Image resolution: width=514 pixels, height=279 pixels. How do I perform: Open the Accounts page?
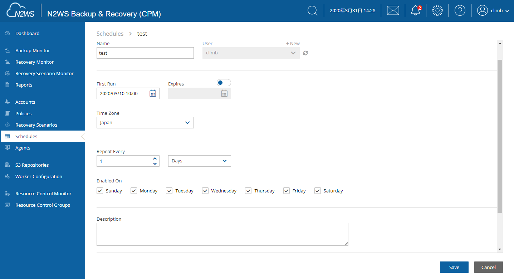[25, 102]
